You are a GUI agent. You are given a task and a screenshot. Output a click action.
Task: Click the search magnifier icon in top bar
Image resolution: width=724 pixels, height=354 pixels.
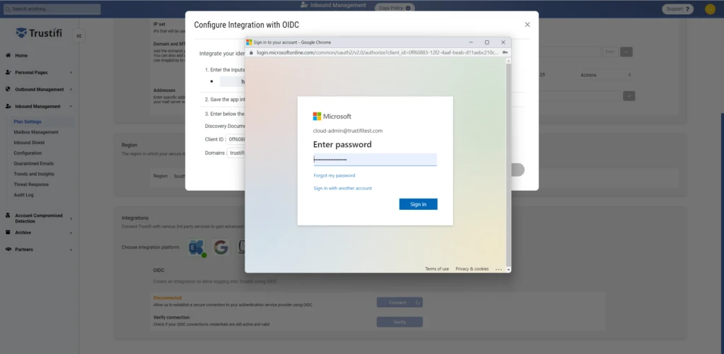(x=8, y=8)
